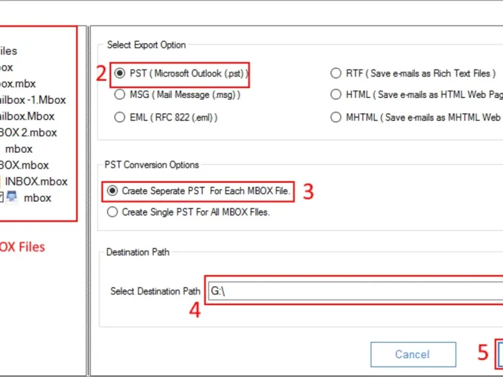Select the INBOX.mbox tree entry
Viewport: 503px width, 377px height.
tap(36, 182)
